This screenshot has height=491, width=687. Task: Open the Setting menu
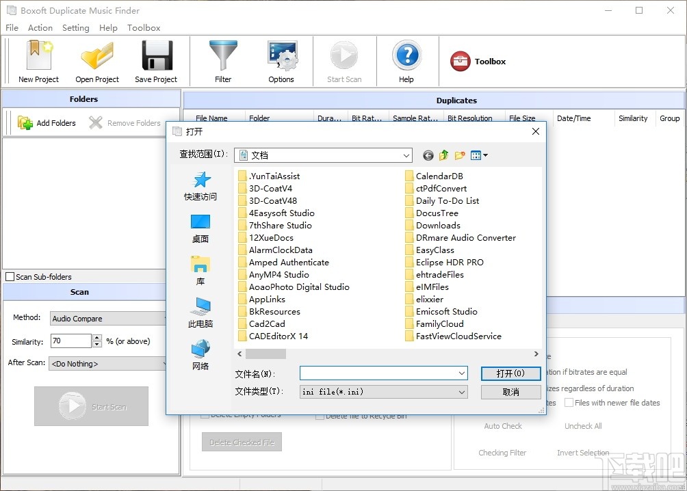coord(75,27)
